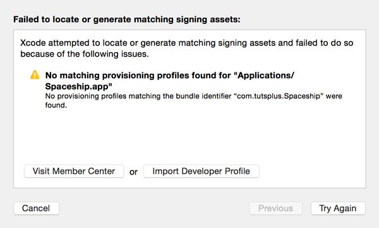Click the dimmed Previous button
The image size is (379, 228).
pos(275,208)
